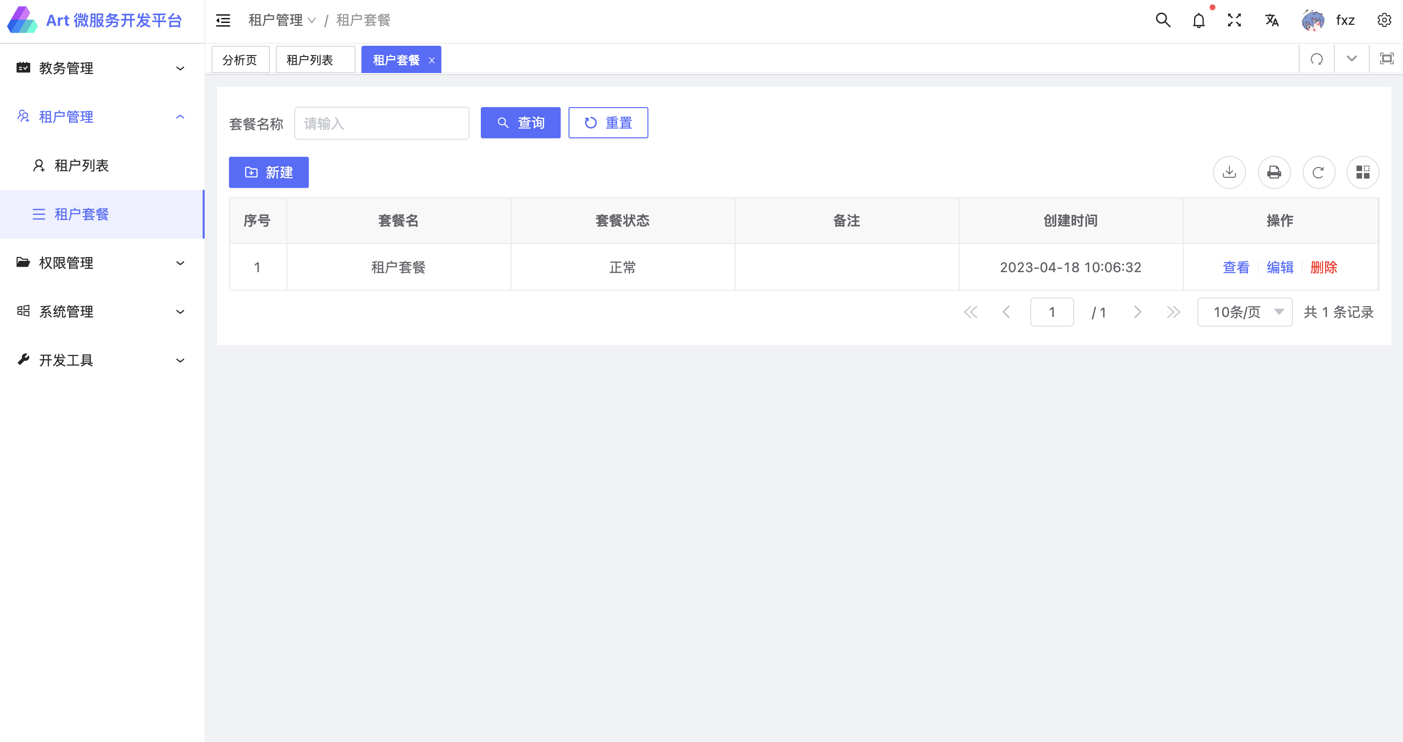Viewport: 1403px width, 742px height.
Task: Switch to 分析页 tab
Action: click(240, 59)
